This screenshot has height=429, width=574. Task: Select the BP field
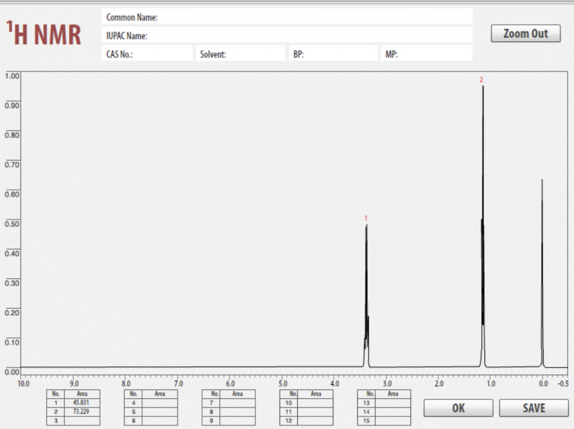tap(334, 53)
